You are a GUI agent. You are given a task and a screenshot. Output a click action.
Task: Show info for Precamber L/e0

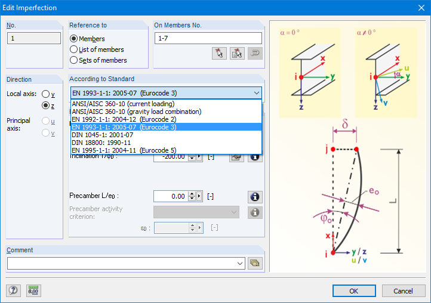click(x=255, y=197)
